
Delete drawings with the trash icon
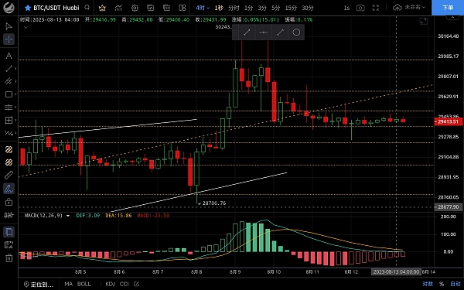9,258
